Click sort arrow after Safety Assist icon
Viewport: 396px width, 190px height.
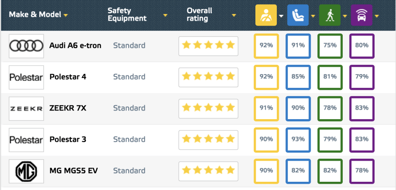pos(376,16)
